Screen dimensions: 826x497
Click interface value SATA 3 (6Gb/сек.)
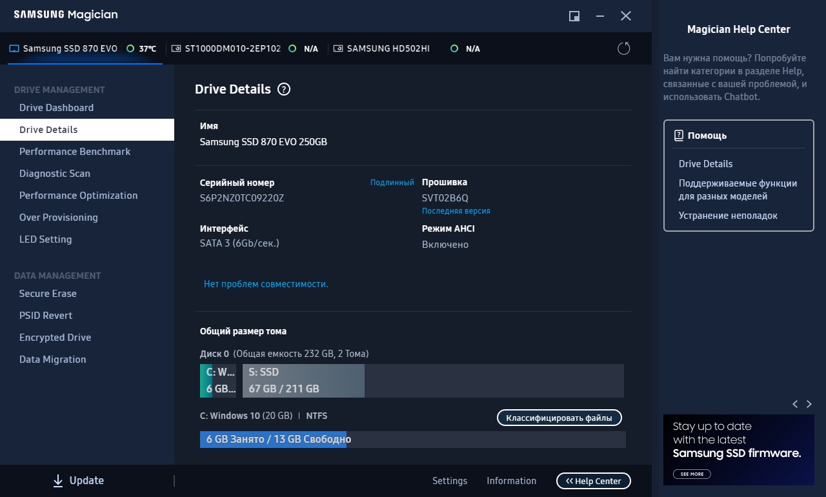click(x=239, y=243)
